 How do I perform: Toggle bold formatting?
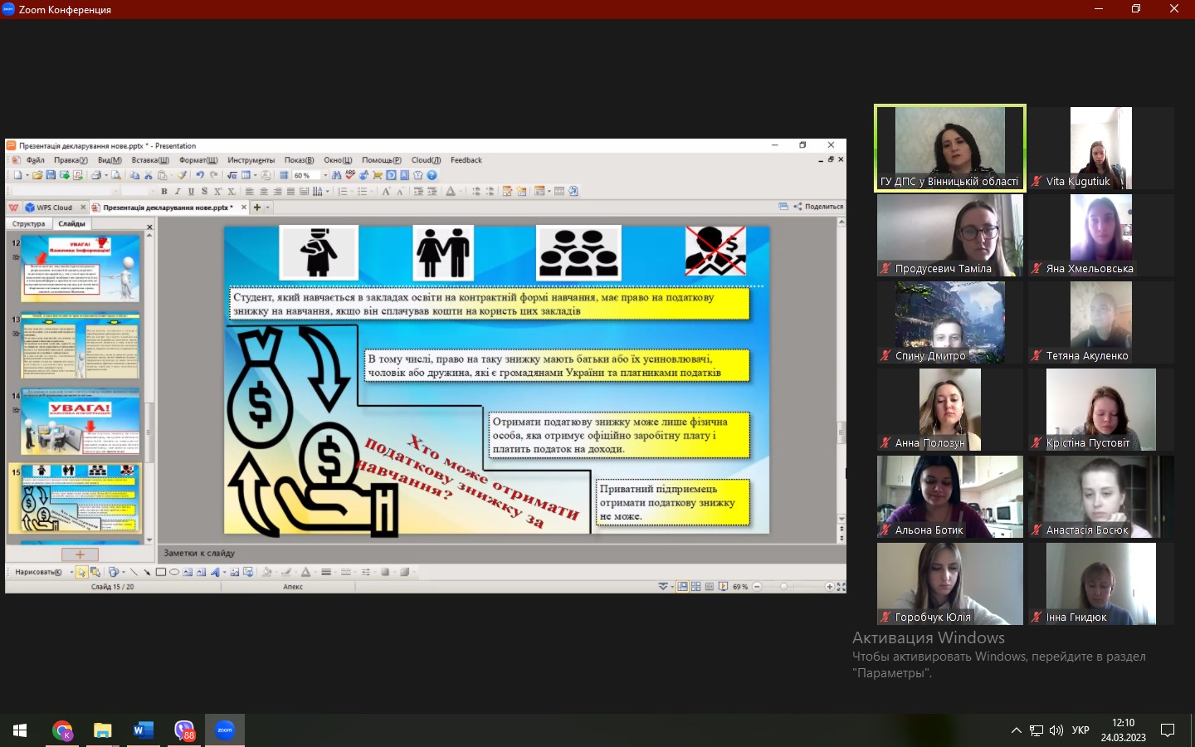click(x=164, y=191)
